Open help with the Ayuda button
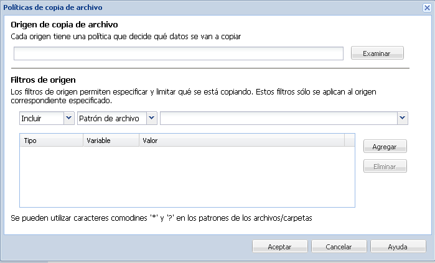 click(398, 246)
